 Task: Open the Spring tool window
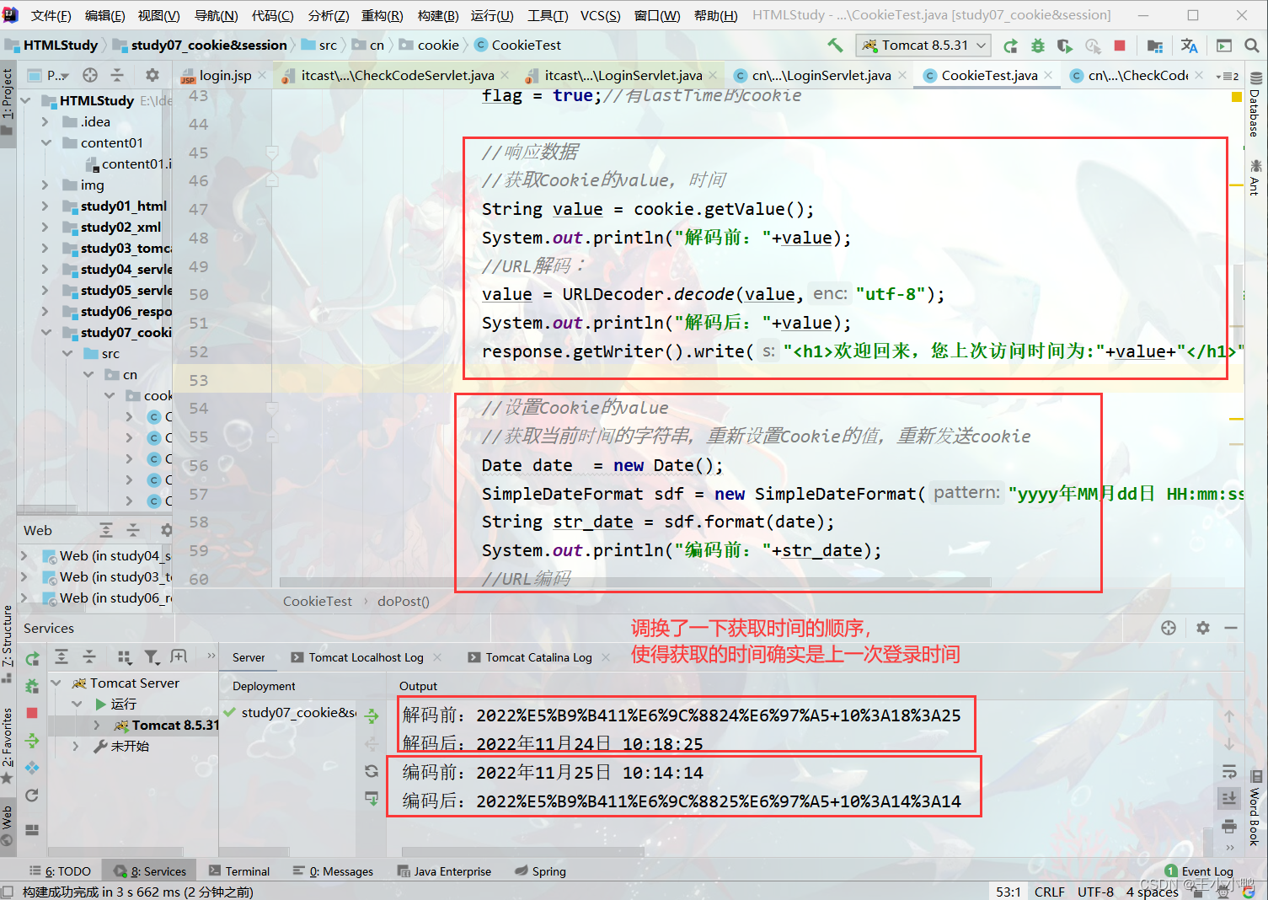tap(540, 871)
